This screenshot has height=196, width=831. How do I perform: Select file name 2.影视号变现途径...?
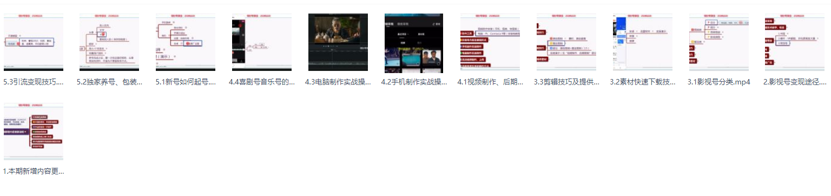795,82
